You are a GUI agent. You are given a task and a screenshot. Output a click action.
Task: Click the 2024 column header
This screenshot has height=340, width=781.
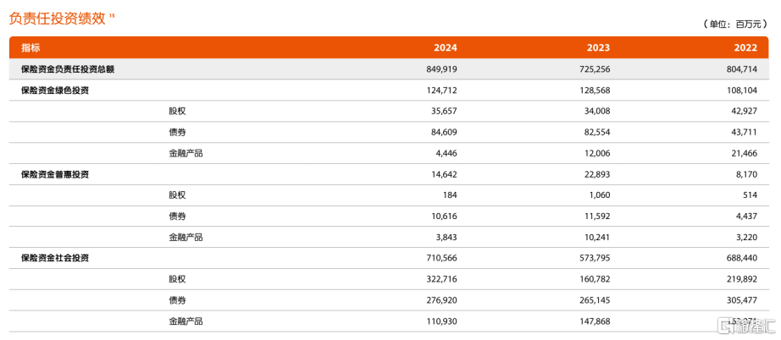(445, 47)
